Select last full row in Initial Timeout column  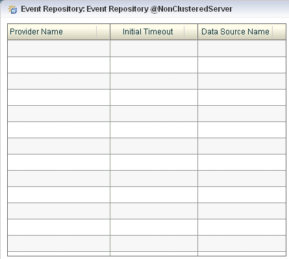154,243
